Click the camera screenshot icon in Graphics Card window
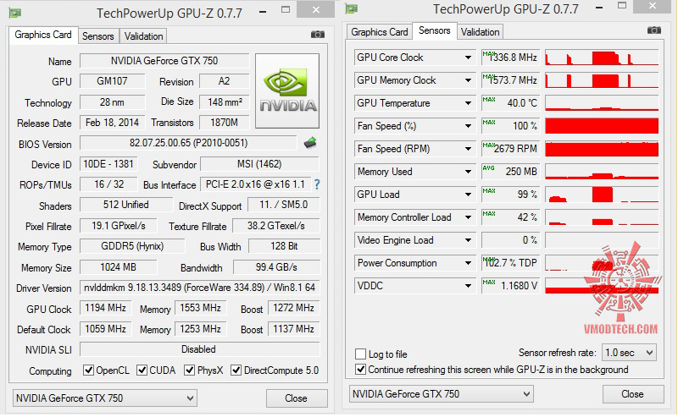 tap(317, 35)
